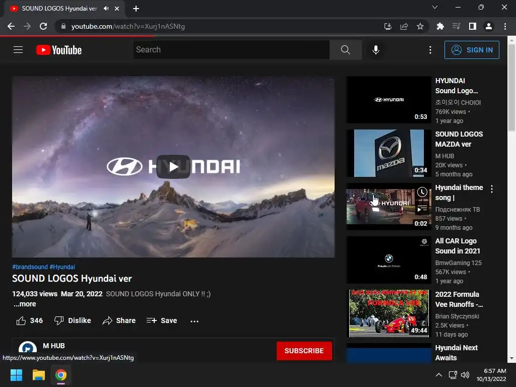This screenshot has height=387, width=516.
Task: Open 2022 Formula Vee Runoffs thumbnail
Action: pyautogui.click(x=389, y=313)
